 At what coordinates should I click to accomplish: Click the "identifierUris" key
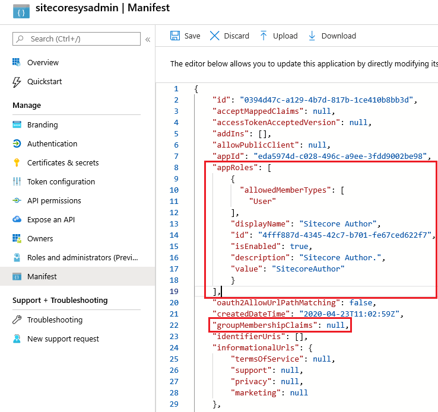point(249,336)
